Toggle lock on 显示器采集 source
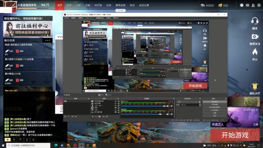 (x=119, y=112)
